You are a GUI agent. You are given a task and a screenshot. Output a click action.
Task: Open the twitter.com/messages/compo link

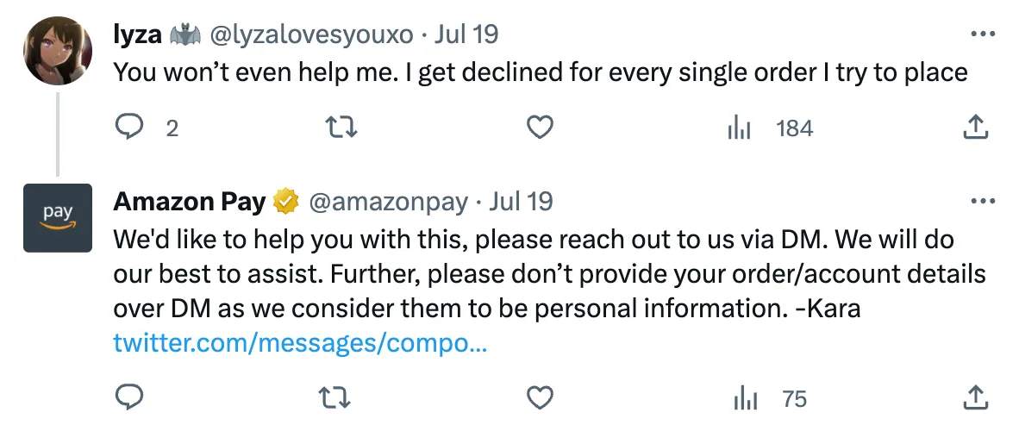click(301, 345)
